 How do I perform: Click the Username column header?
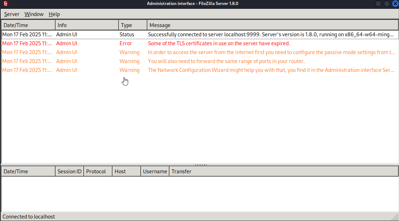click(155, 172)
